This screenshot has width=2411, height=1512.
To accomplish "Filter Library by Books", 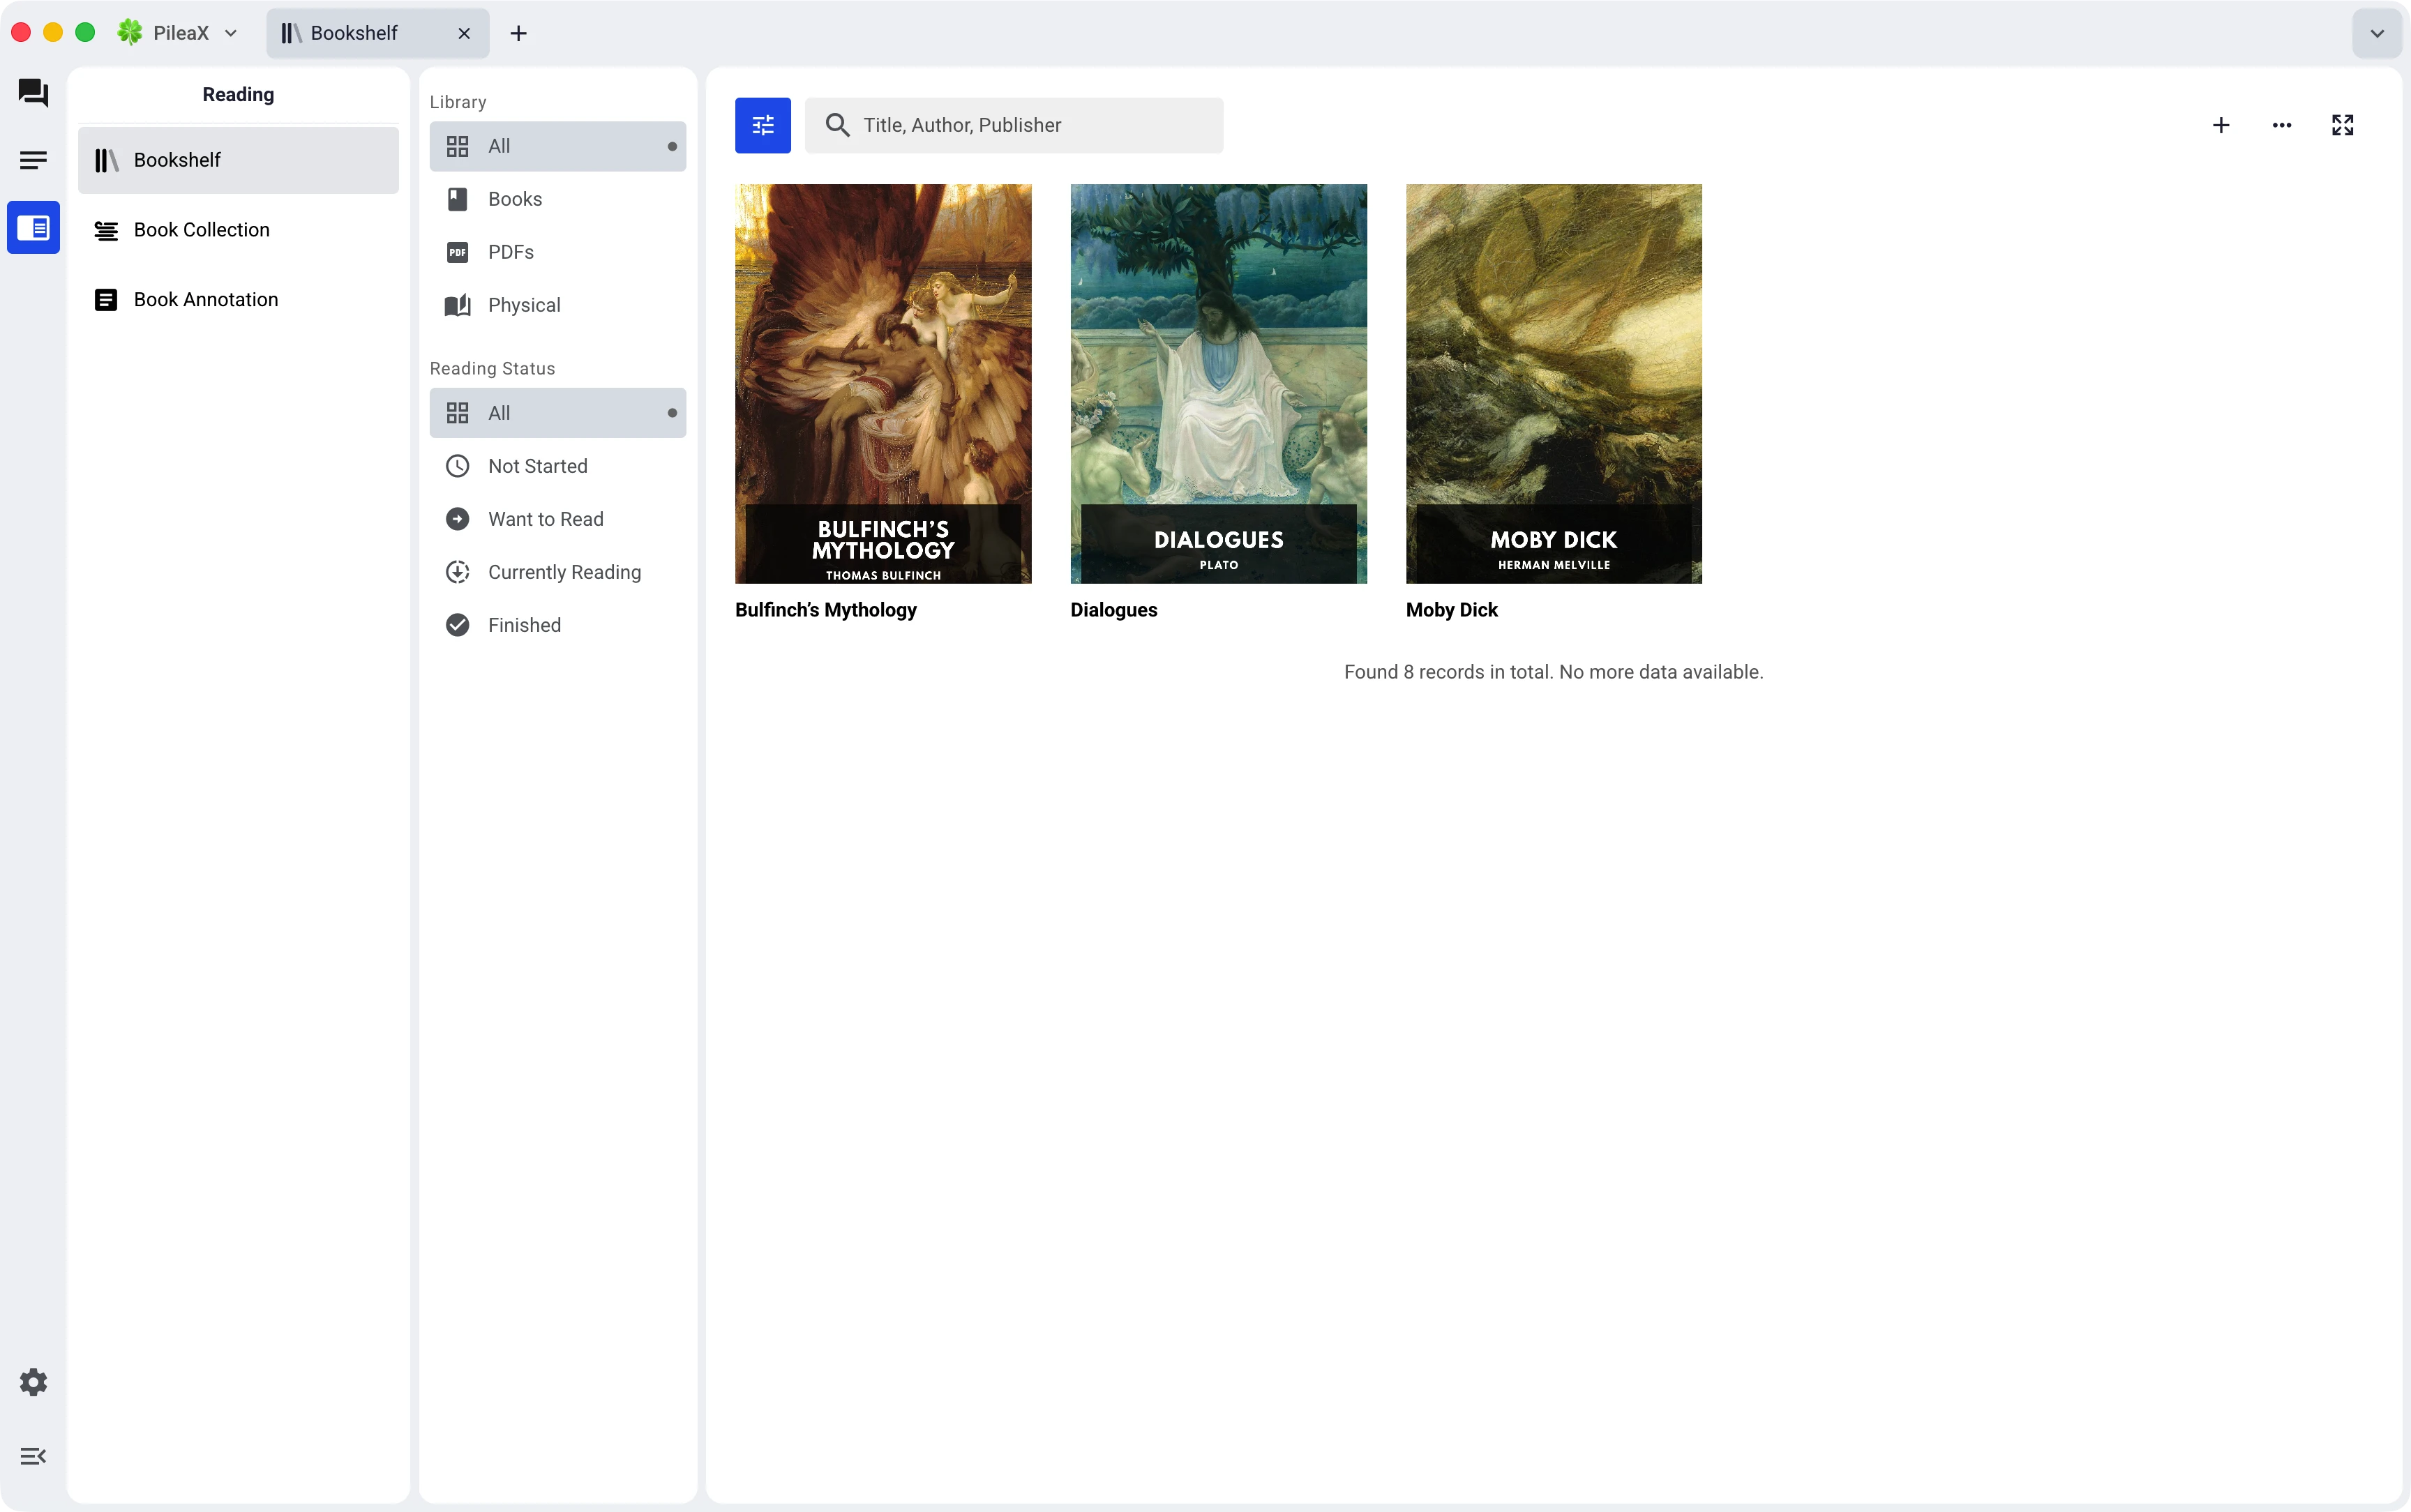I will coord(558,199).
